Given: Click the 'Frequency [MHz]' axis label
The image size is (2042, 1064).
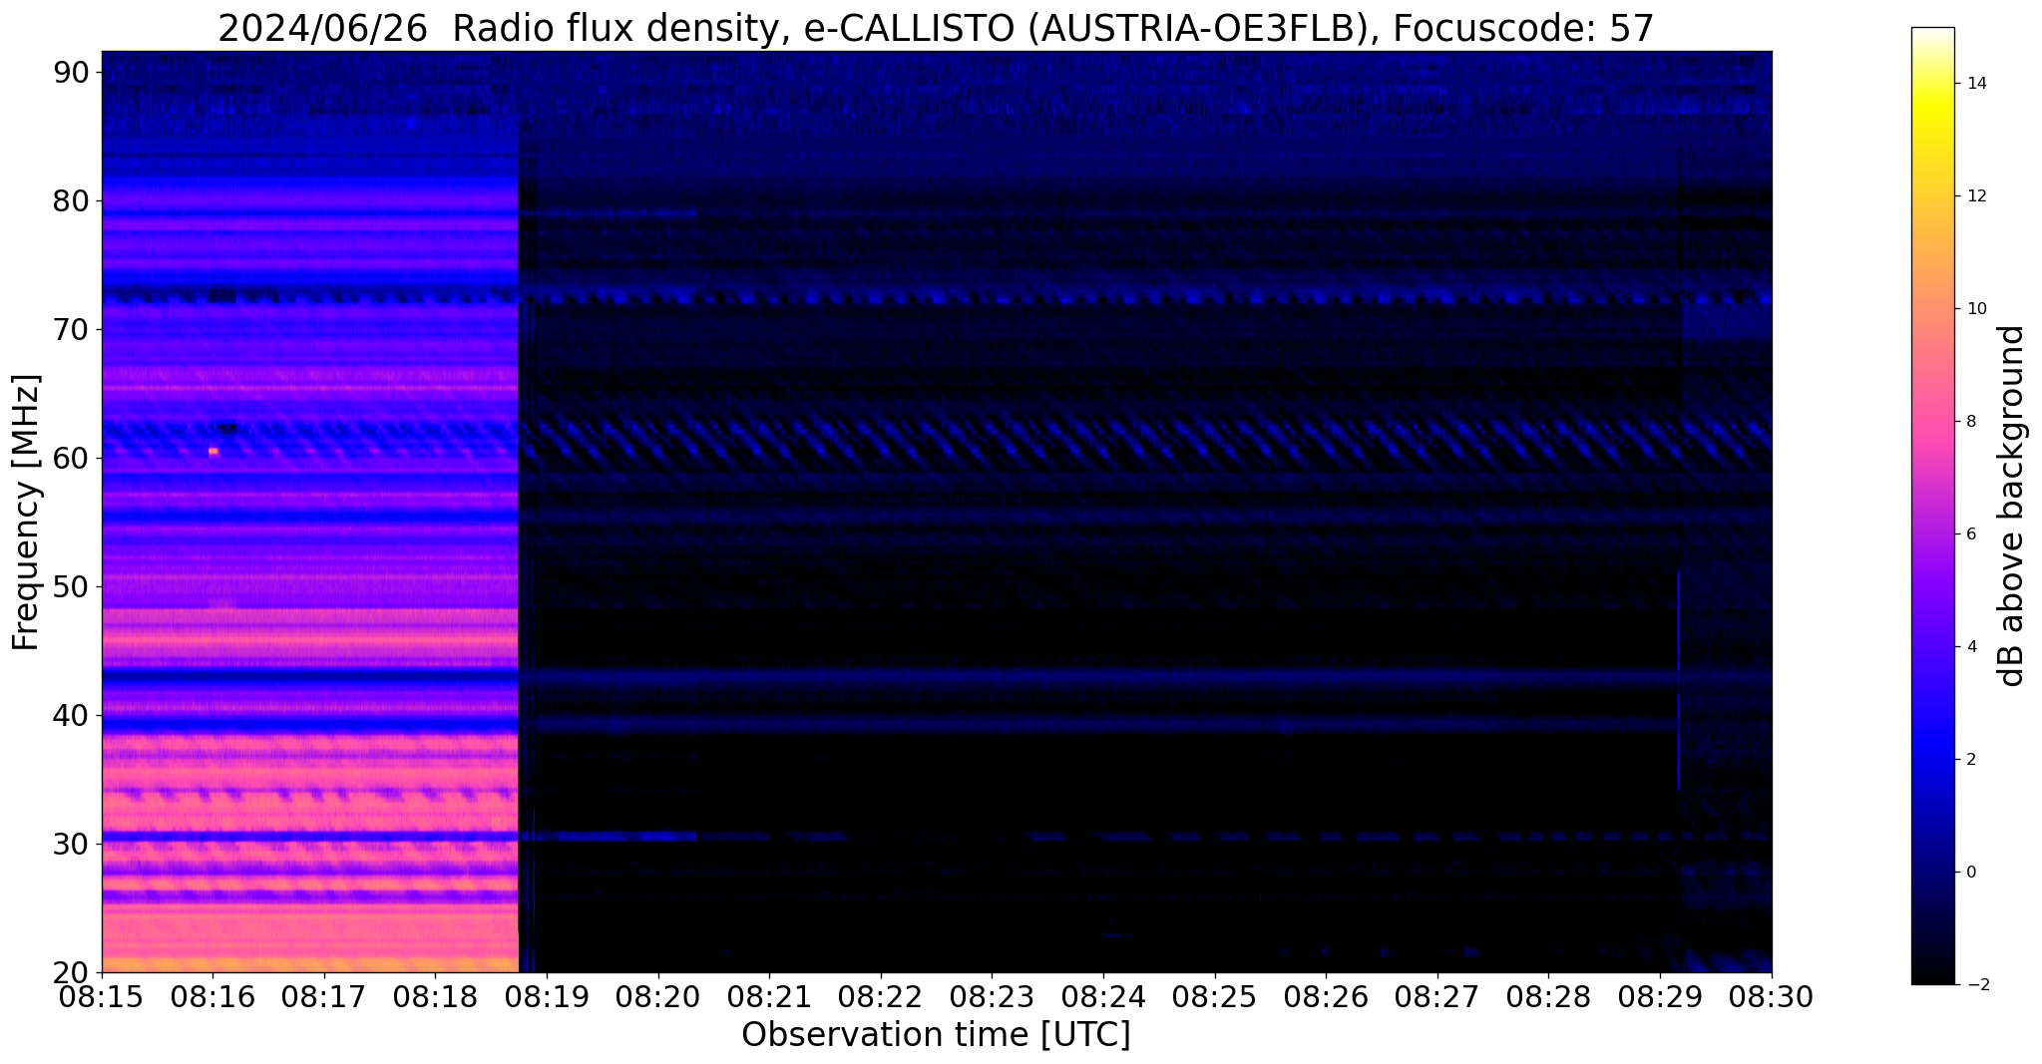Looking at the screenshot, I should pyautogui.click(x=26, y=512).
